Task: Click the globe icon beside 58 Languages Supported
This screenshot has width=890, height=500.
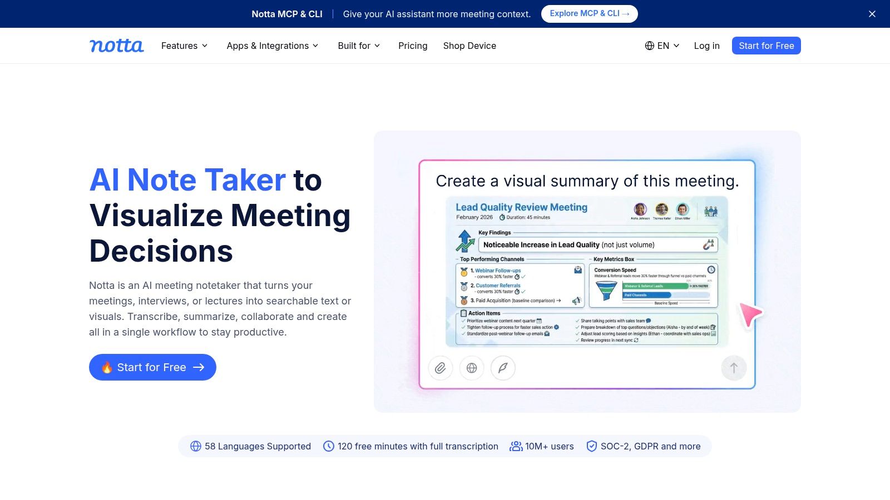Action: (x=196, y=446)
